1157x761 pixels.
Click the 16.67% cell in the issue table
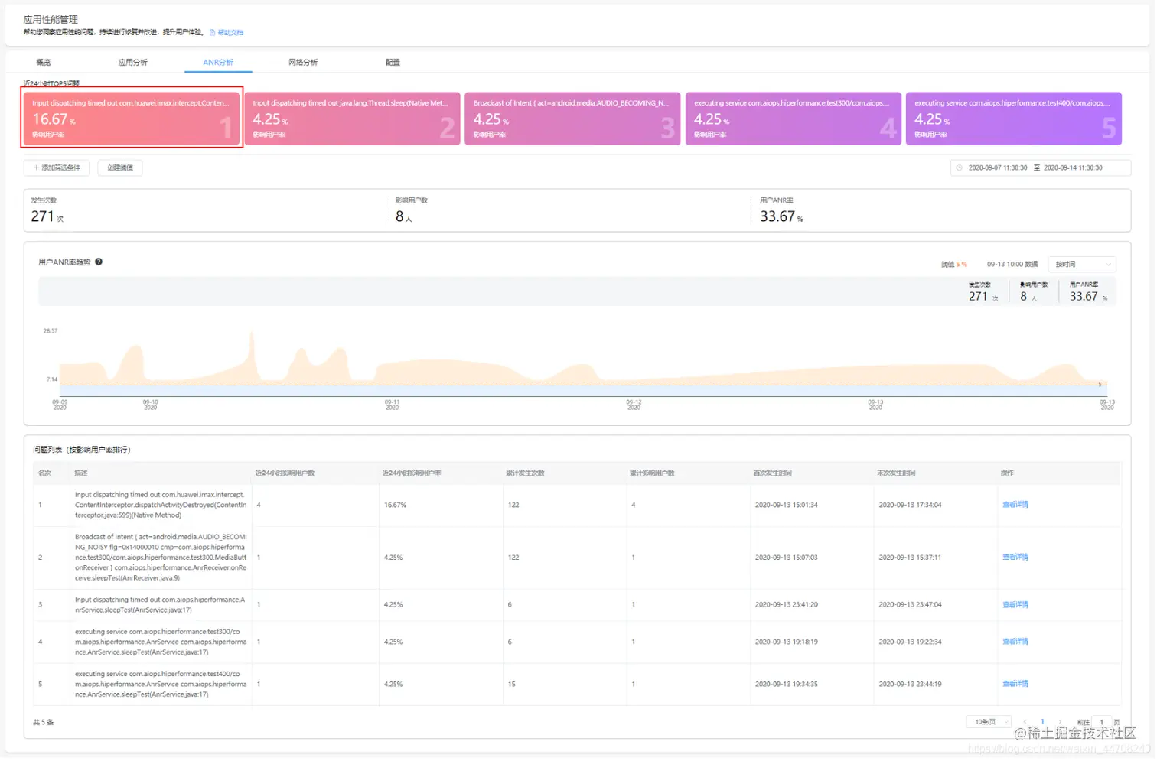click(395, 505)
